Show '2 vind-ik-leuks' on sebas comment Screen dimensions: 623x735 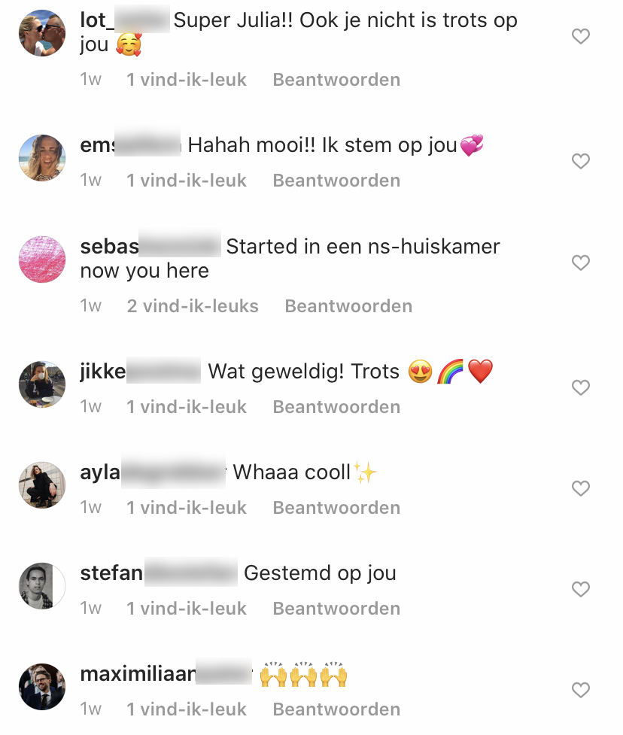(x=193, y=306)
